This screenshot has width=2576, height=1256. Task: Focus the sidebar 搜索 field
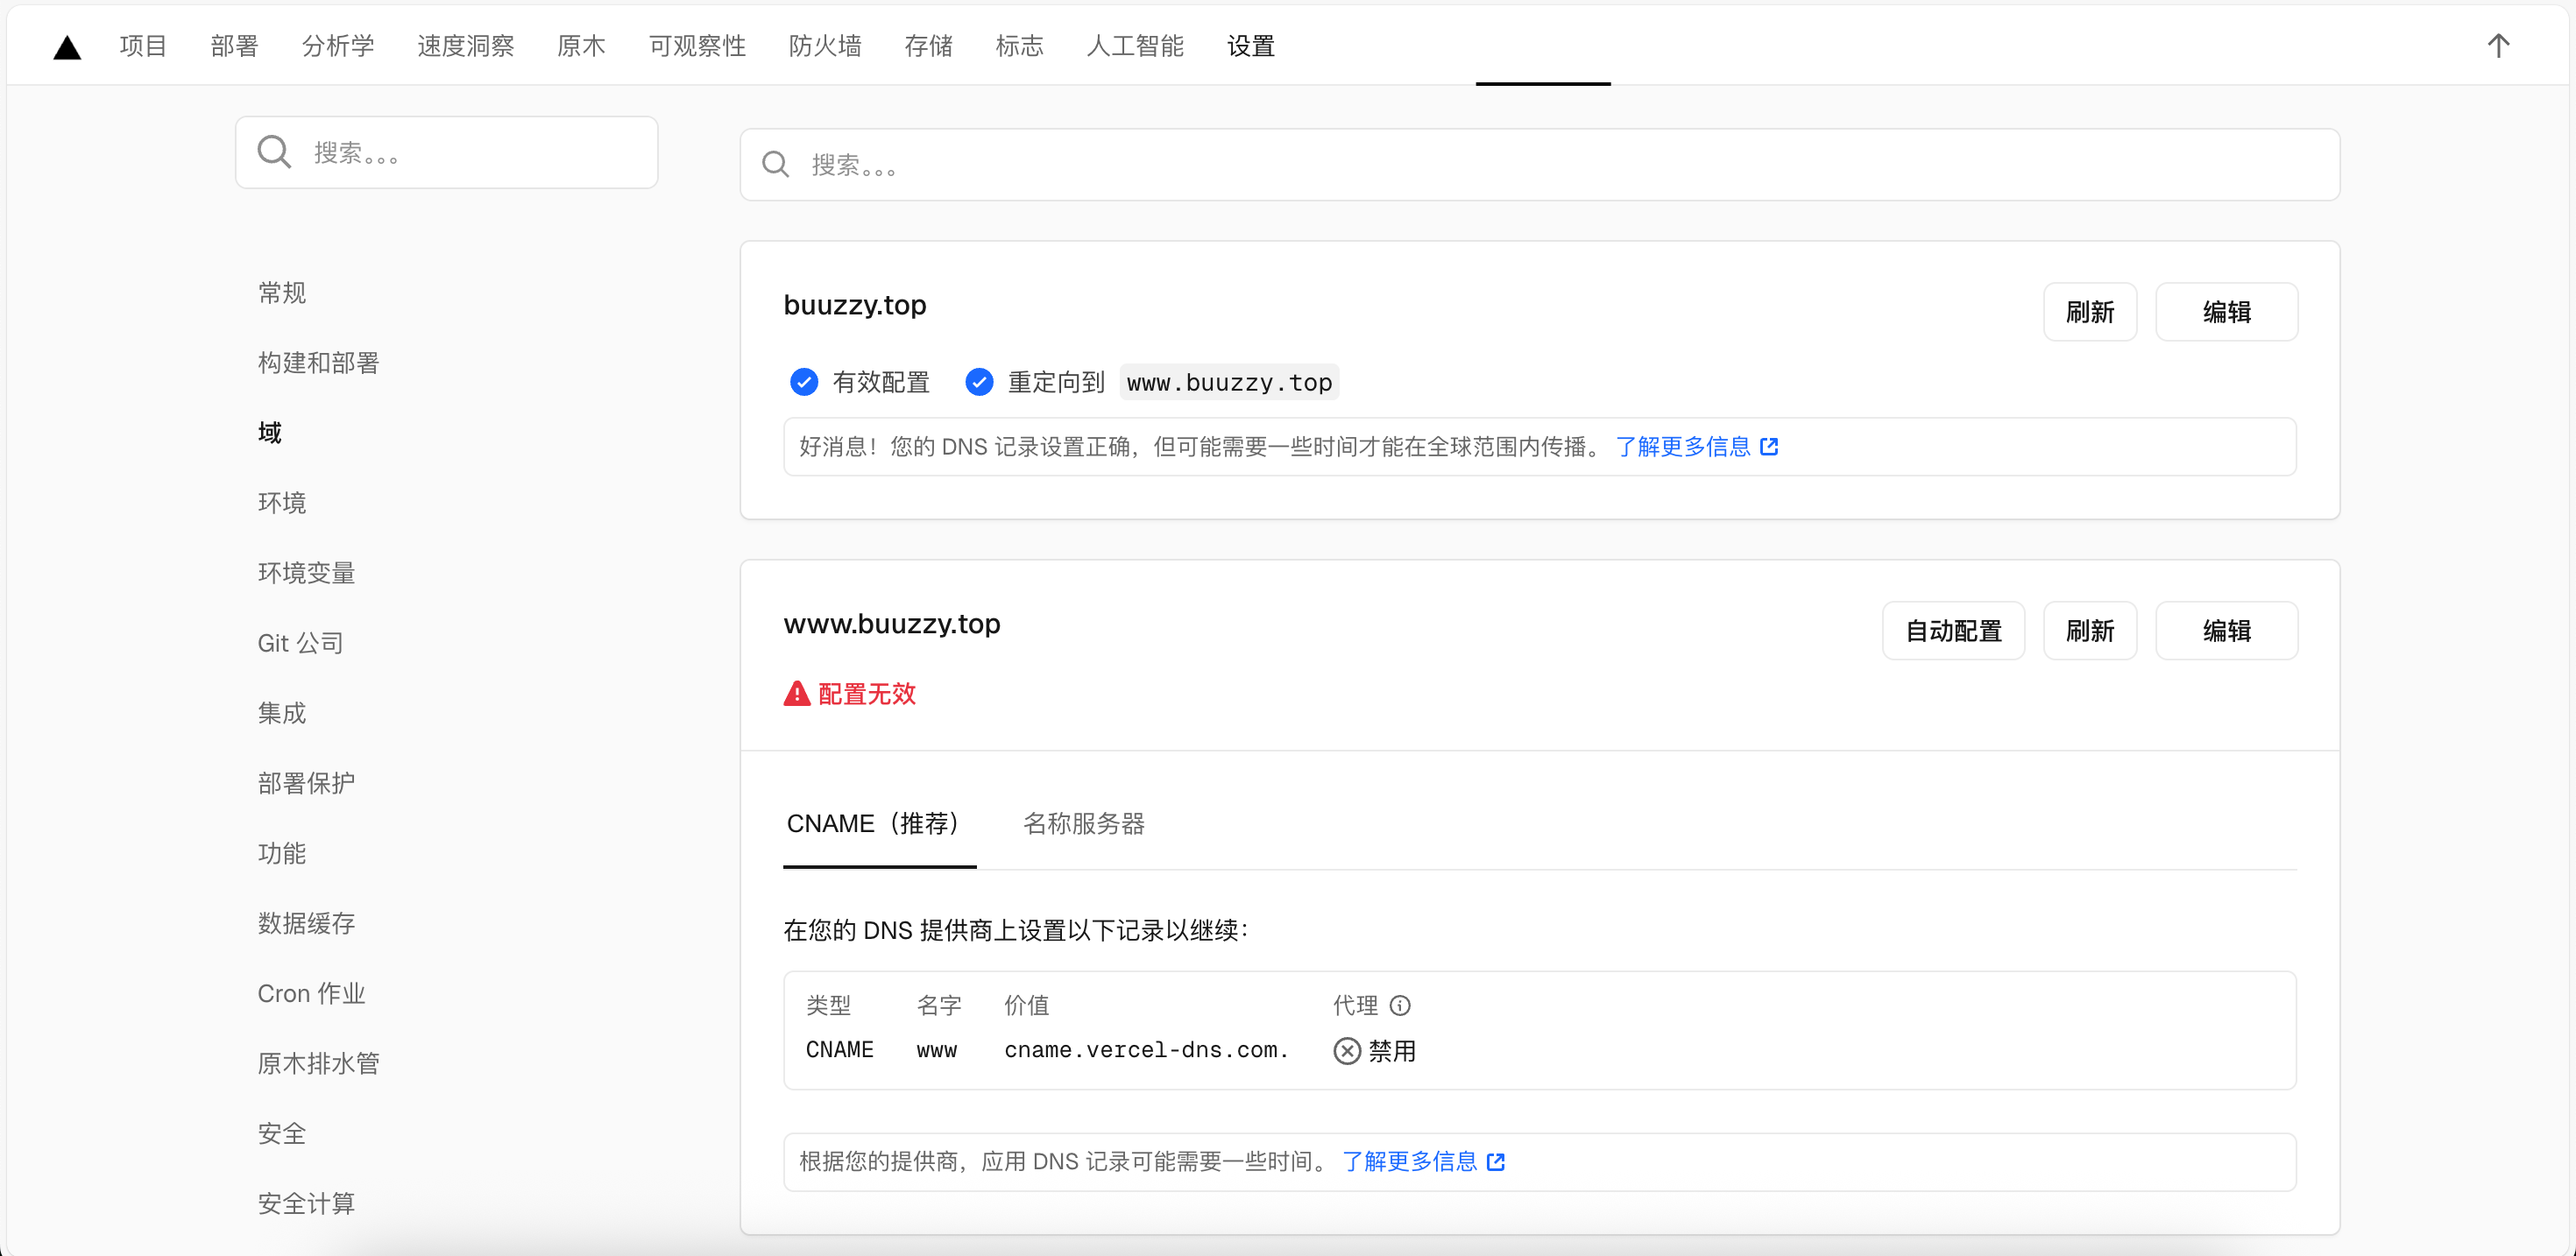pos(447,152)
